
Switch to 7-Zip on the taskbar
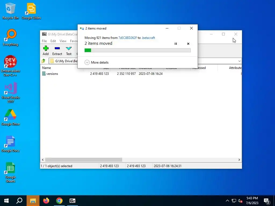coord(73,201)
